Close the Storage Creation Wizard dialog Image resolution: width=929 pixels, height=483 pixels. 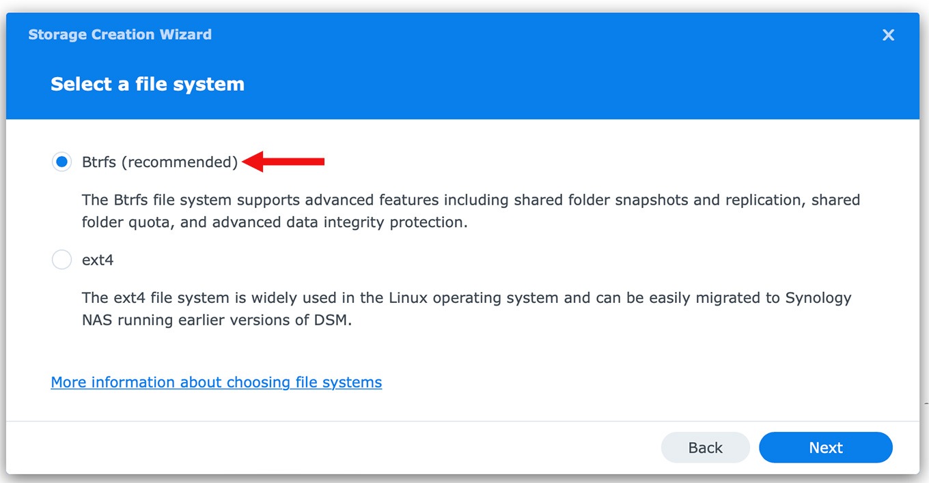point(888,35)
